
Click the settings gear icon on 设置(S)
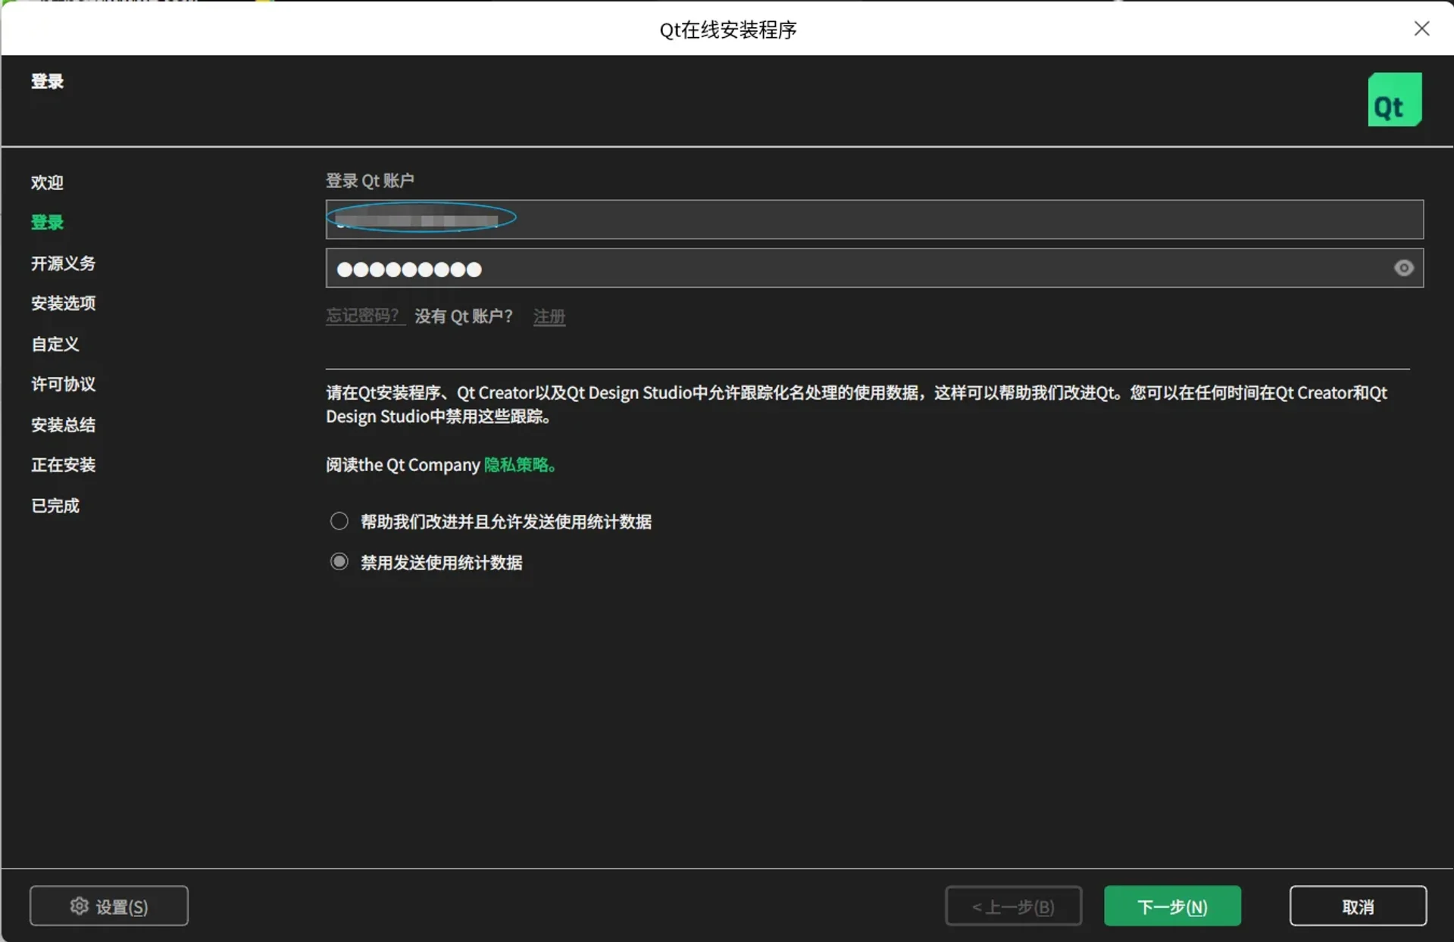78,906
